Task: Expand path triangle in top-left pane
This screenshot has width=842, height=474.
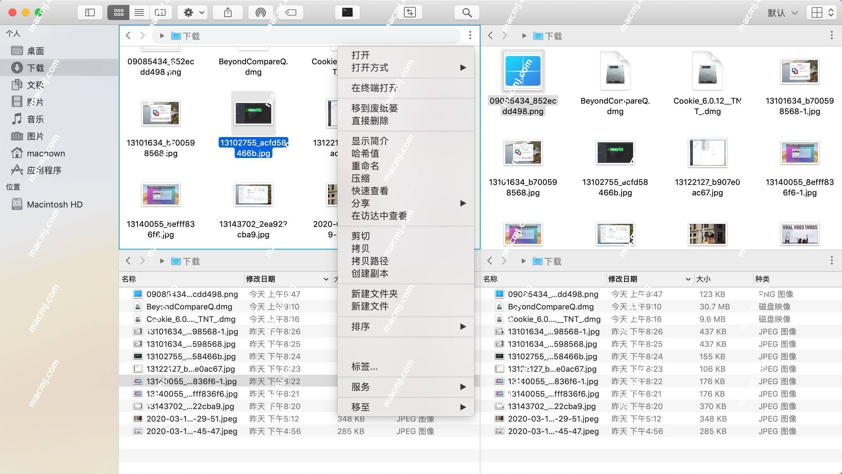Action: pyautogui.click(x=162, y=36)
